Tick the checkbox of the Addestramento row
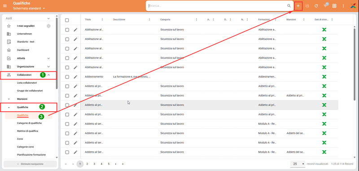 pos(67,77)
